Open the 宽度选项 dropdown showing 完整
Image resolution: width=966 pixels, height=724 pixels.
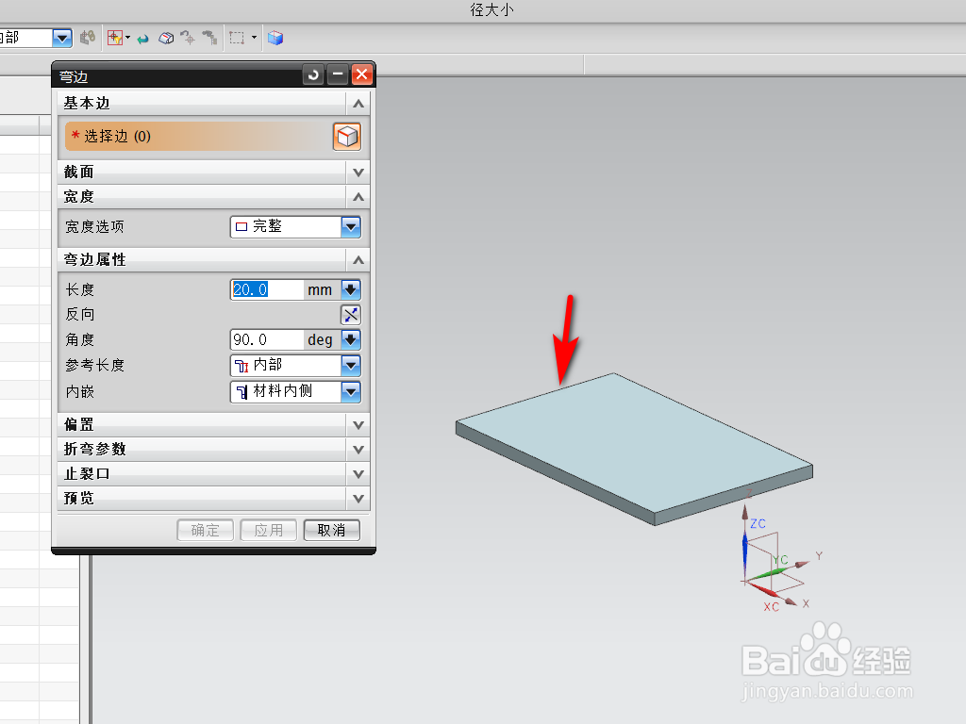295,226
